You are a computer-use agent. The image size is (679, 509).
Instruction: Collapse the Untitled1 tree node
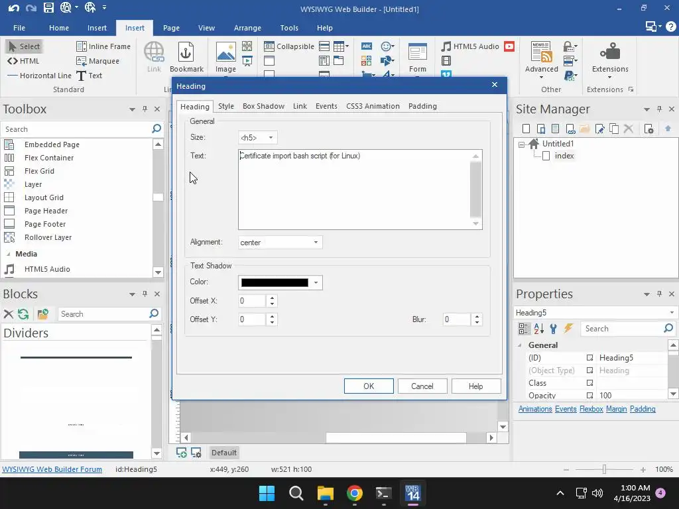click(521, 144)
